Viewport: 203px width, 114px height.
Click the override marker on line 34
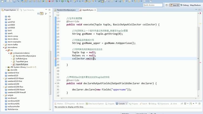coord(56,83)
